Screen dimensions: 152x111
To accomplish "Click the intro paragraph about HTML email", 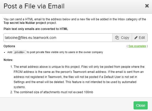I will click(x=75, y=21).
